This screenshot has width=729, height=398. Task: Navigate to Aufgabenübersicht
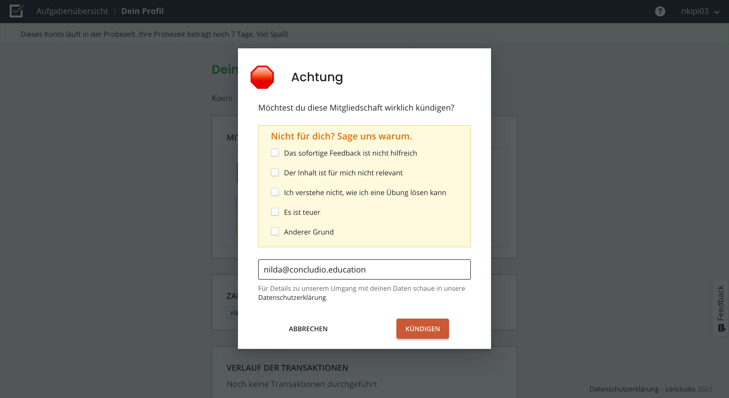click(72, 11)
